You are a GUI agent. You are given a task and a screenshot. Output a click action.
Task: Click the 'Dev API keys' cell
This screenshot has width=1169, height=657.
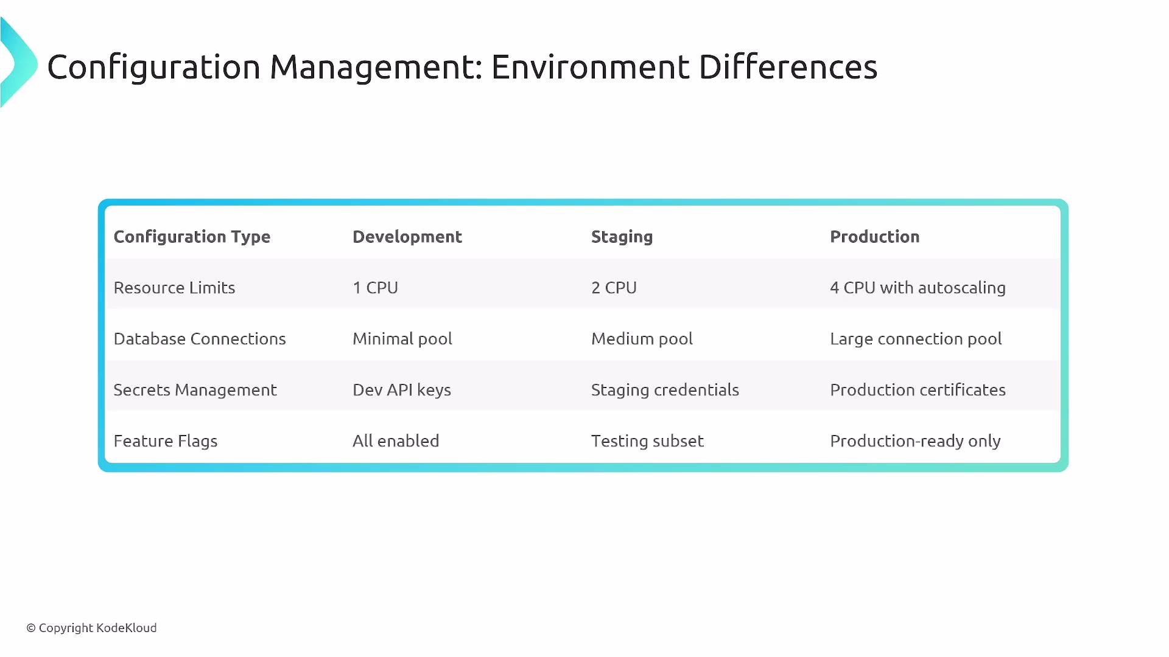pyautogui.click(x=402, y=391)
